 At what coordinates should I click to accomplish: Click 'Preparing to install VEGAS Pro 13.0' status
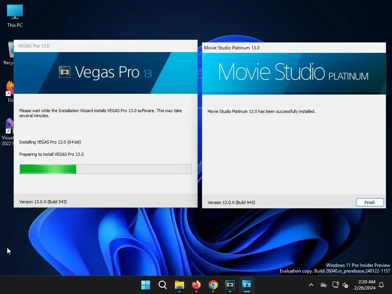coord(51,154)
